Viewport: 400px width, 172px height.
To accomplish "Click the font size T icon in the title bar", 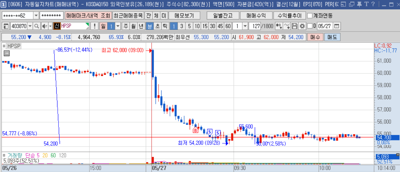I will [366, 4].
